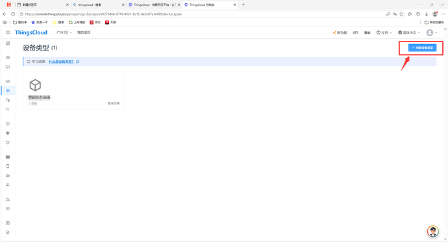Image resolution: width=448 pixels, height=242 pixels.
Task: Open browser history clock icon
Action: pos(418,14)
